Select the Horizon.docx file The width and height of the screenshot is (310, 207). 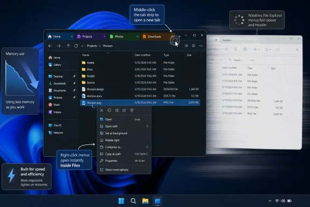(140, 96)
